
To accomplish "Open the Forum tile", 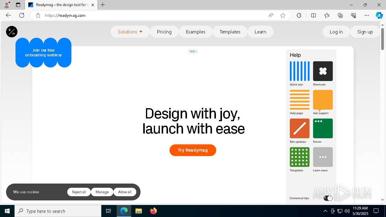I will (x=323, y=128).
